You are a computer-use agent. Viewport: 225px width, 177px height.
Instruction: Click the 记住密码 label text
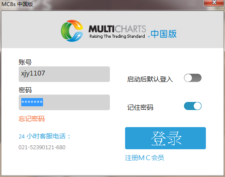click(140, 108)
